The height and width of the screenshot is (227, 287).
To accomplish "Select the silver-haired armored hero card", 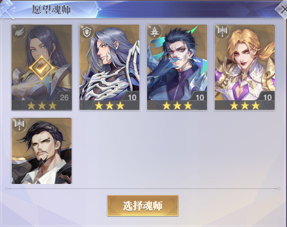I will click(x=109, y=67).
